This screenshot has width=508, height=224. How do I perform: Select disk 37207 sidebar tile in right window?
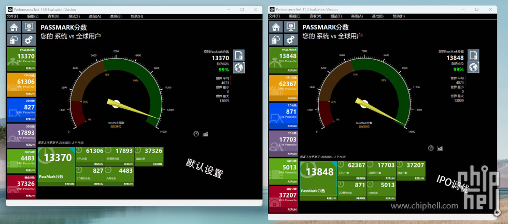click(284, 199)
